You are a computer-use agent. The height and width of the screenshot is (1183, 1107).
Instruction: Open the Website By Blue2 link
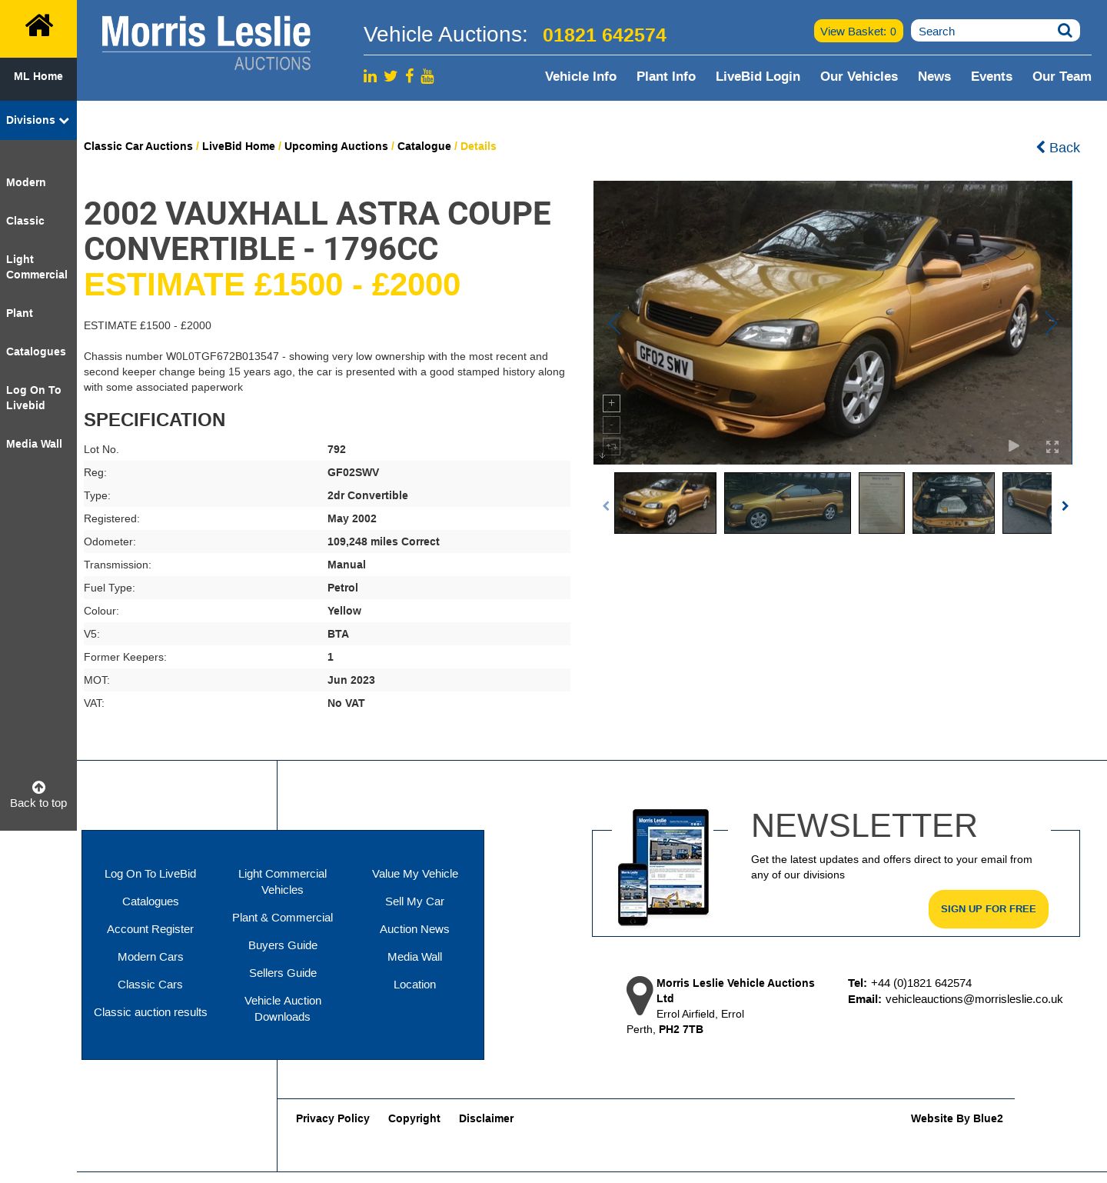957,1118
